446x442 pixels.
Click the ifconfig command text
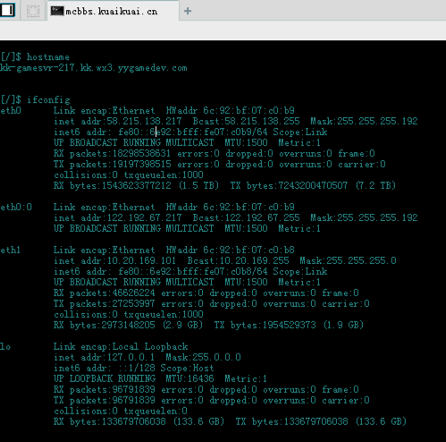48,100
